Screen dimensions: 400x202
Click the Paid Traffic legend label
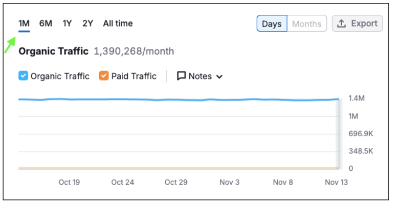tap(134, 76)
